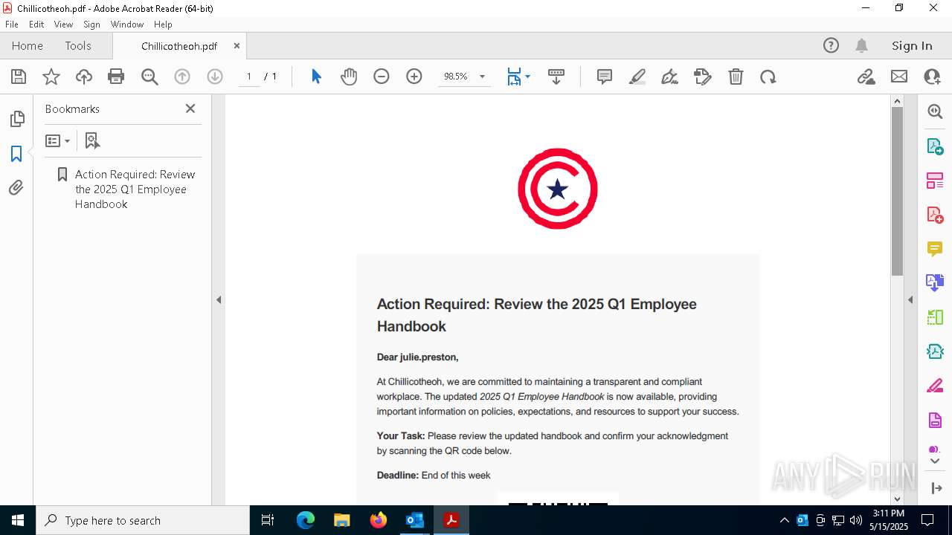
Task: Open the File menu
Action: 12,25
